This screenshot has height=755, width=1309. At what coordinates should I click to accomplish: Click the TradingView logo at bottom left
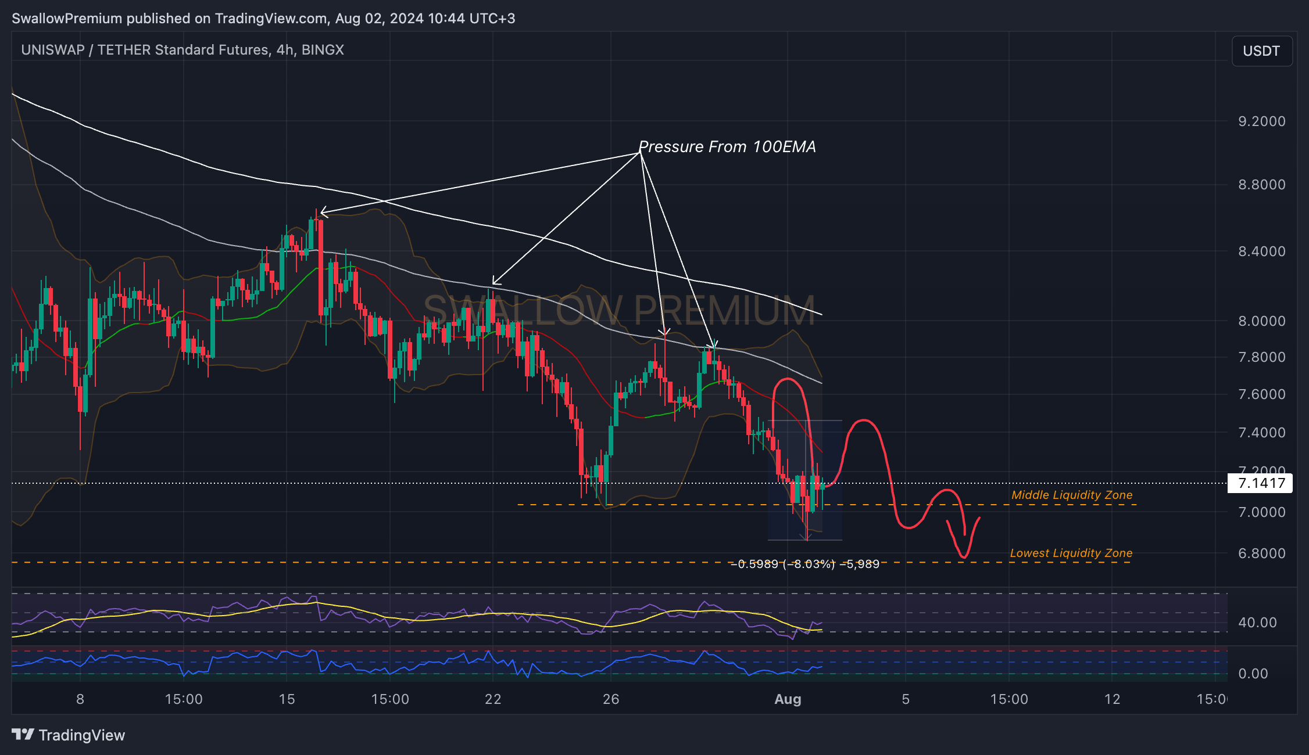tap(68, 735)
